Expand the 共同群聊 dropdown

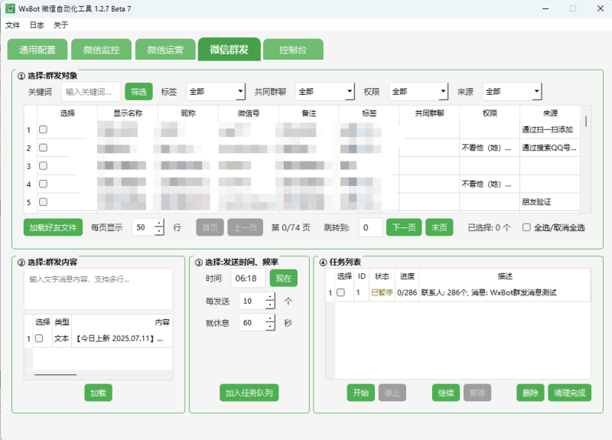point(326,92)
